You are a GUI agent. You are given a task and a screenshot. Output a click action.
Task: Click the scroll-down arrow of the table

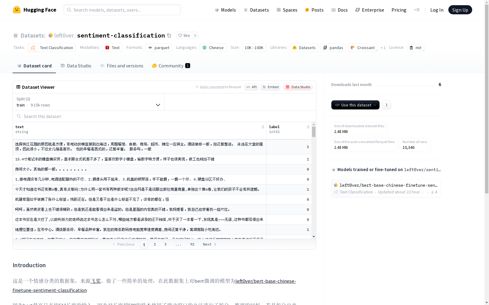(314, 237)
